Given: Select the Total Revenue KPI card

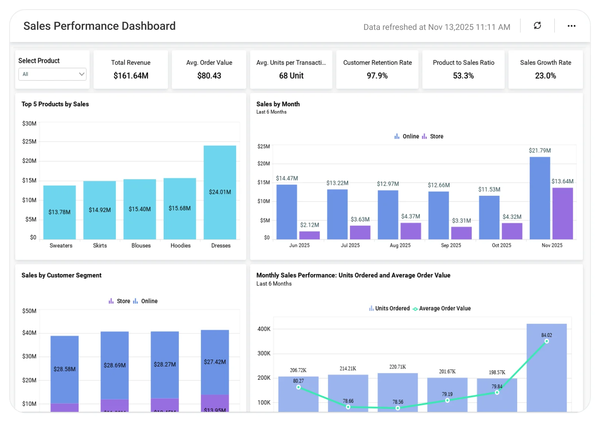Looking at the screenshot, I should (x=131, y=70).
